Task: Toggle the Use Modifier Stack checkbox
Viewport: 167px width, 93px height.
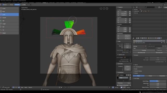Action: (x=165, y=62)
